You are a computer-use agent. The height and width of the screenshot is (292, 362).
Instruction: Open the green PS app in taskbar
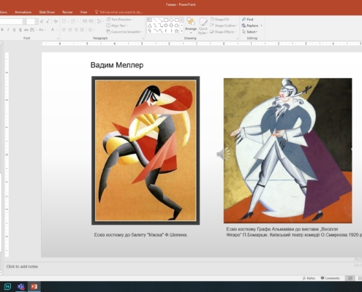point(7,287)
